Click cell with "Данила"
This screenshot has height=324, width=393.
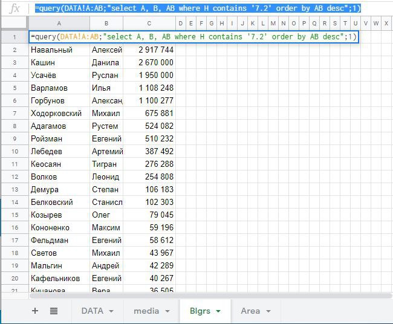pos(106,62)
